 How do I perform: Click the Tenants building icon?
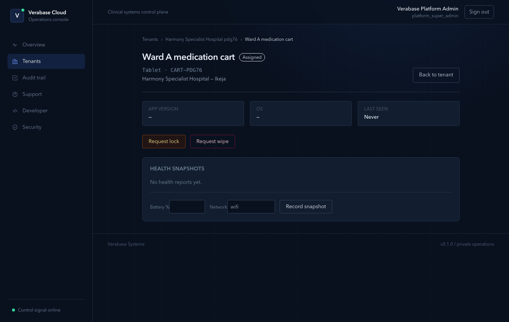[x=15, y=61]
